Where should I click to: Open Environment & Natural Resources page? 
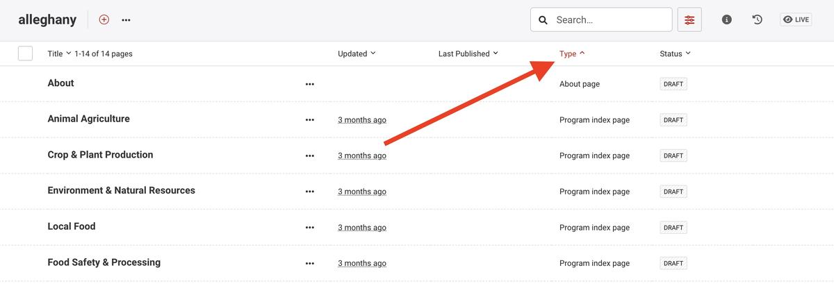pyautogui.click(x=121, y=190)
